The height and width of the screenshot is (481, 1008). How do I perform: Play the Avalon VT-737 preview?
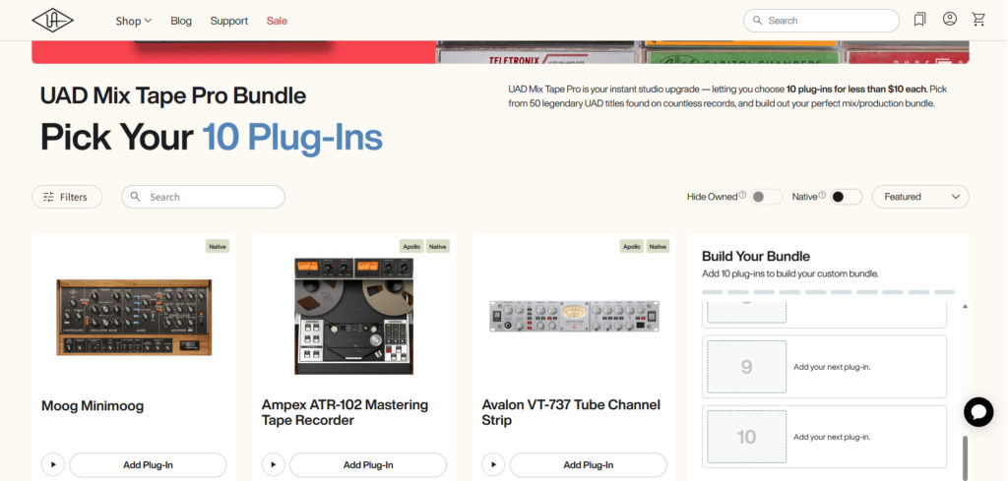tap(493, 464)
